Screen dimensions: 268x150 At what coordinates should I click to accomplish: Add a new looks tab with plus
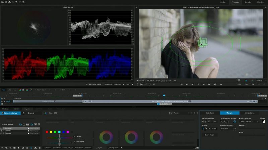point(121,148)
